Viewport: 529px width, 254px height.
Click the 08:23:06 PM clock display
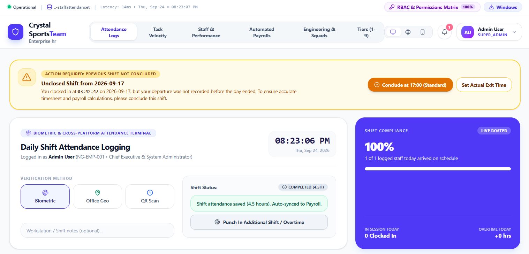[302, 141]
